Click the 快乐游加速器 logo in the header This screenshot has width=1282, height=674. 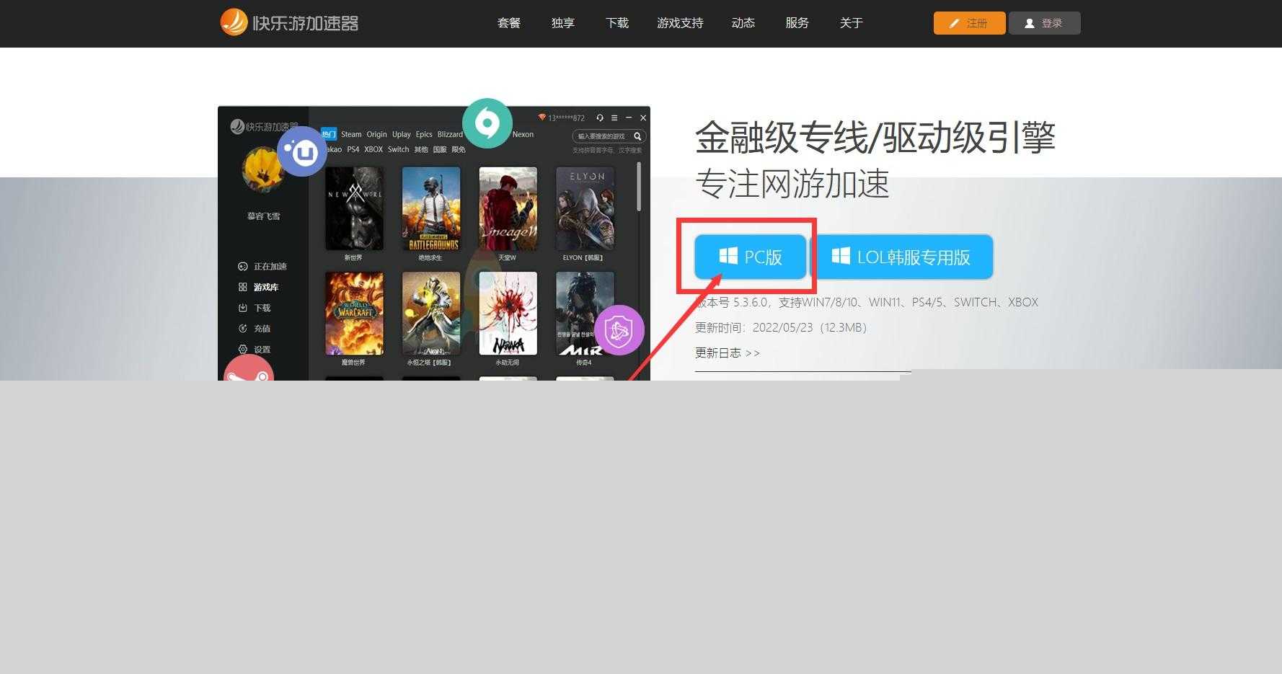click(289, 22)
